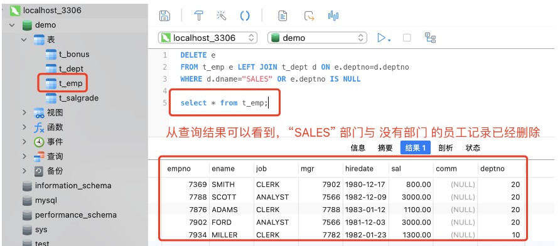Switch to the 摘要 tab
560x246 pixels.
tap(385, 148)
